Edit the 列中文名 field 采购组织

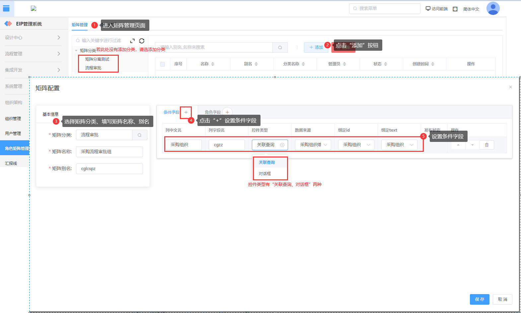pyautogui.click(x=184, y=145)
